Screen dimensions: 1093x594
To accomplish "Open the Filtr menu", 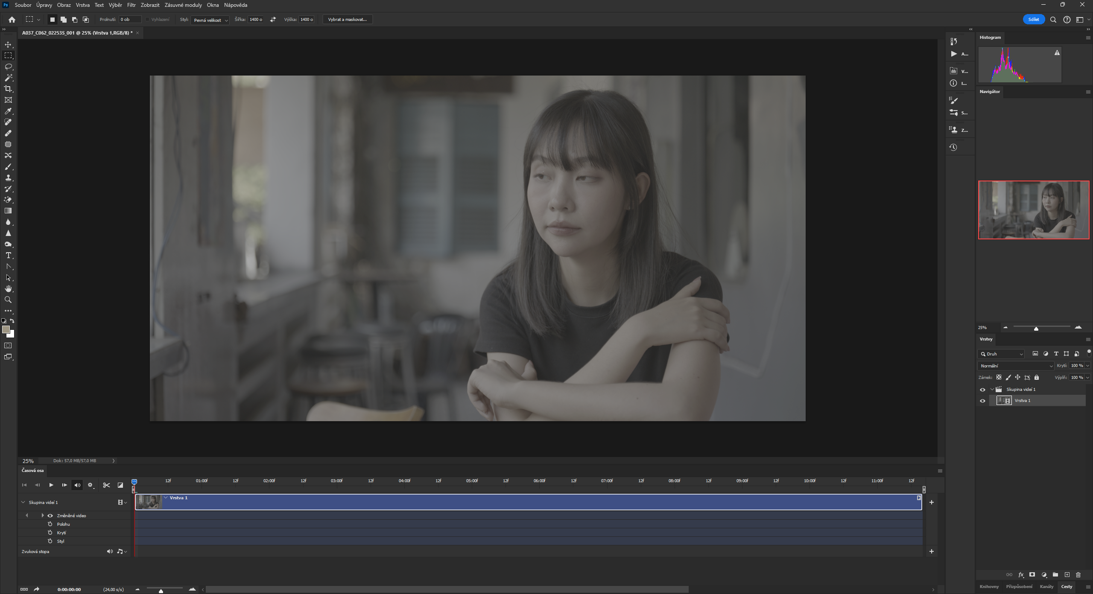I will 131,5.
